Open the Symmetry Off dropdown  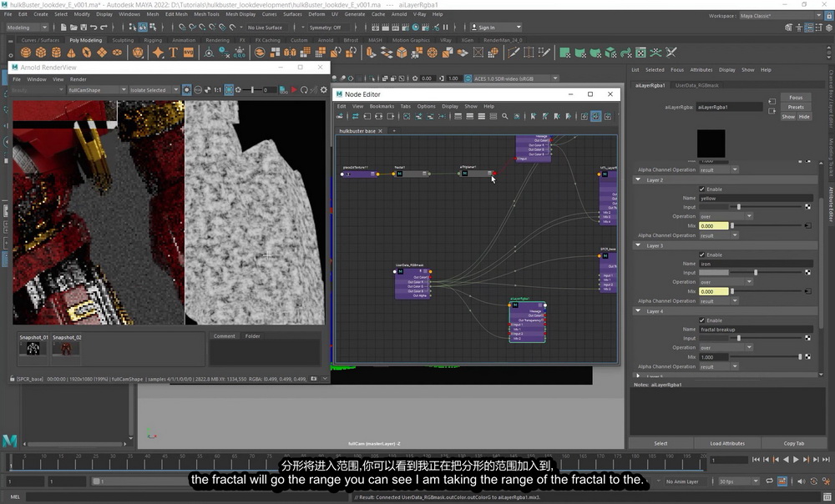pos(329,28)
